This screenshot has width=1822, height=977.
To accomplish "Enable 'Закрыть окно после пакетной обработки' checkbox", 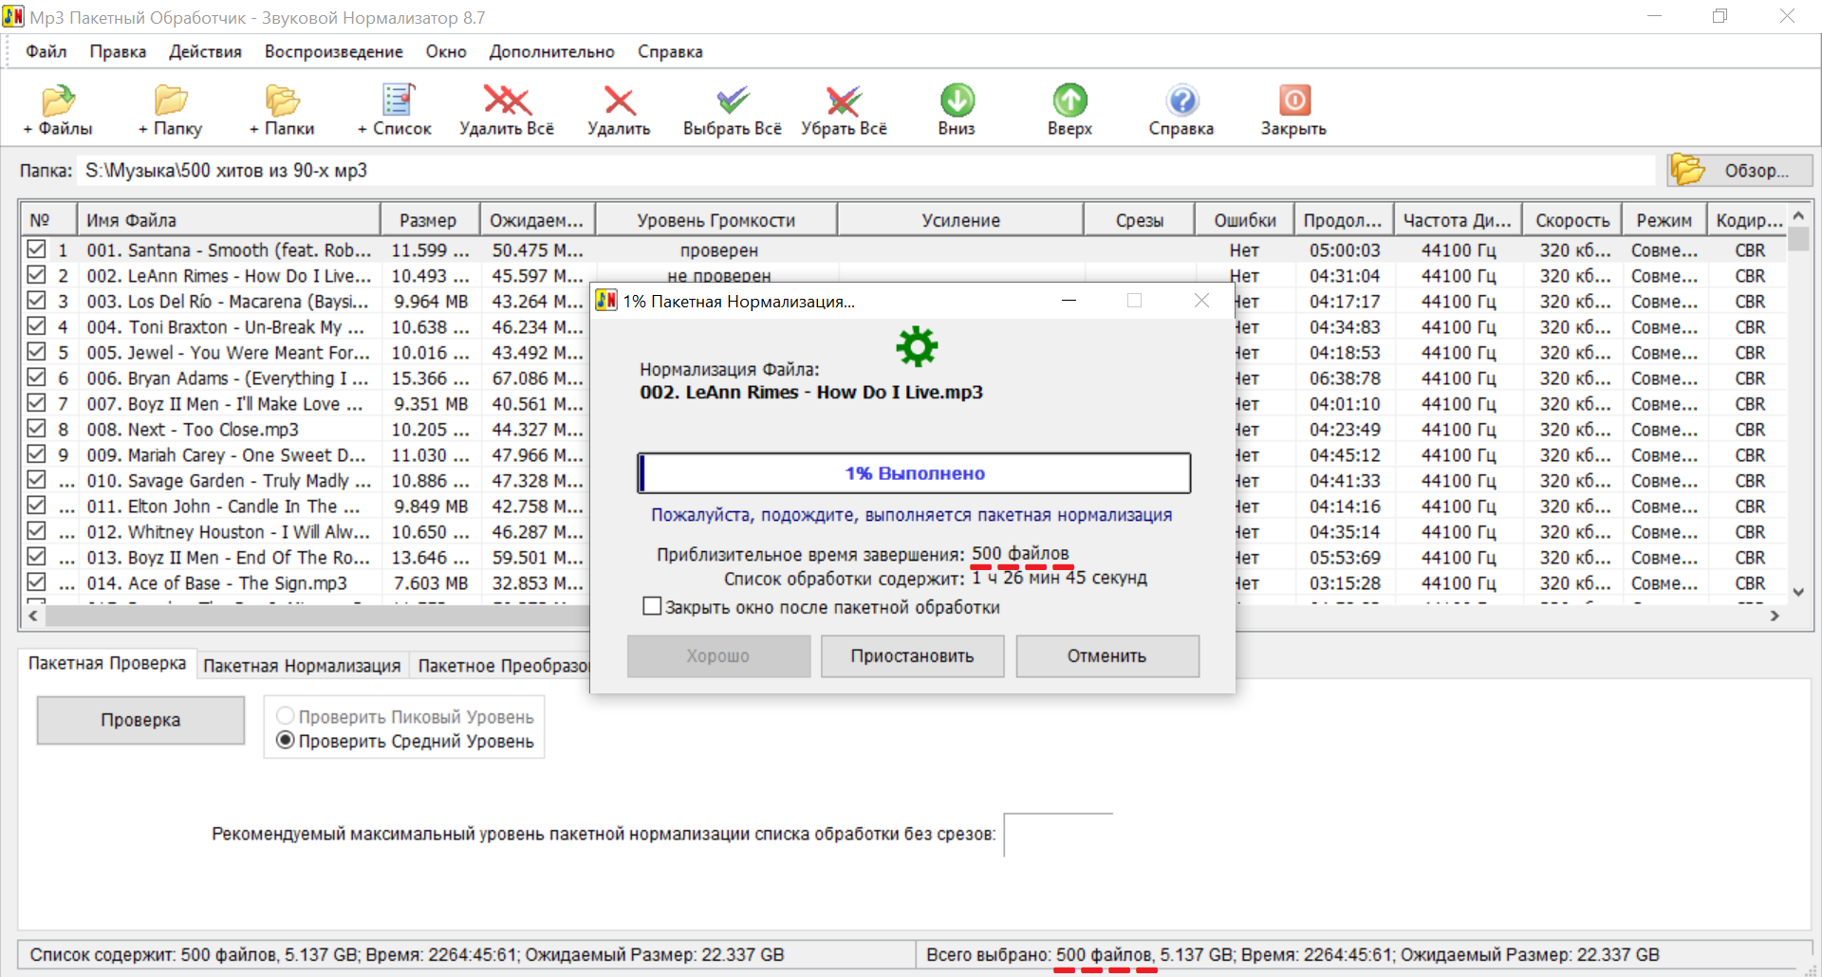I will tap(652, 606).
